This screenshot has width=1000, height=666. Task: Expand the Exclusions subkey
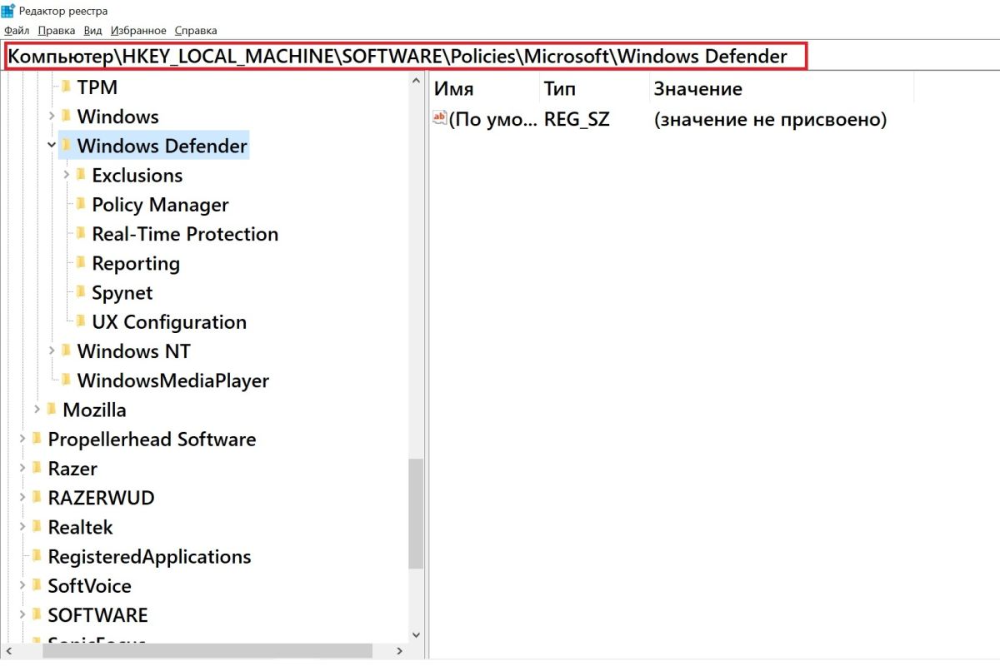point(67,175)
